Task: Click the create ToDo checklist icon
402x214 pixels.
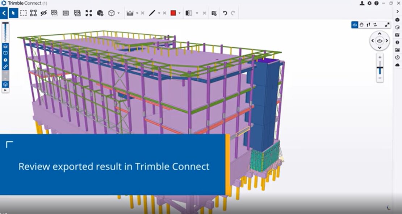Action: tap(214, 13)
